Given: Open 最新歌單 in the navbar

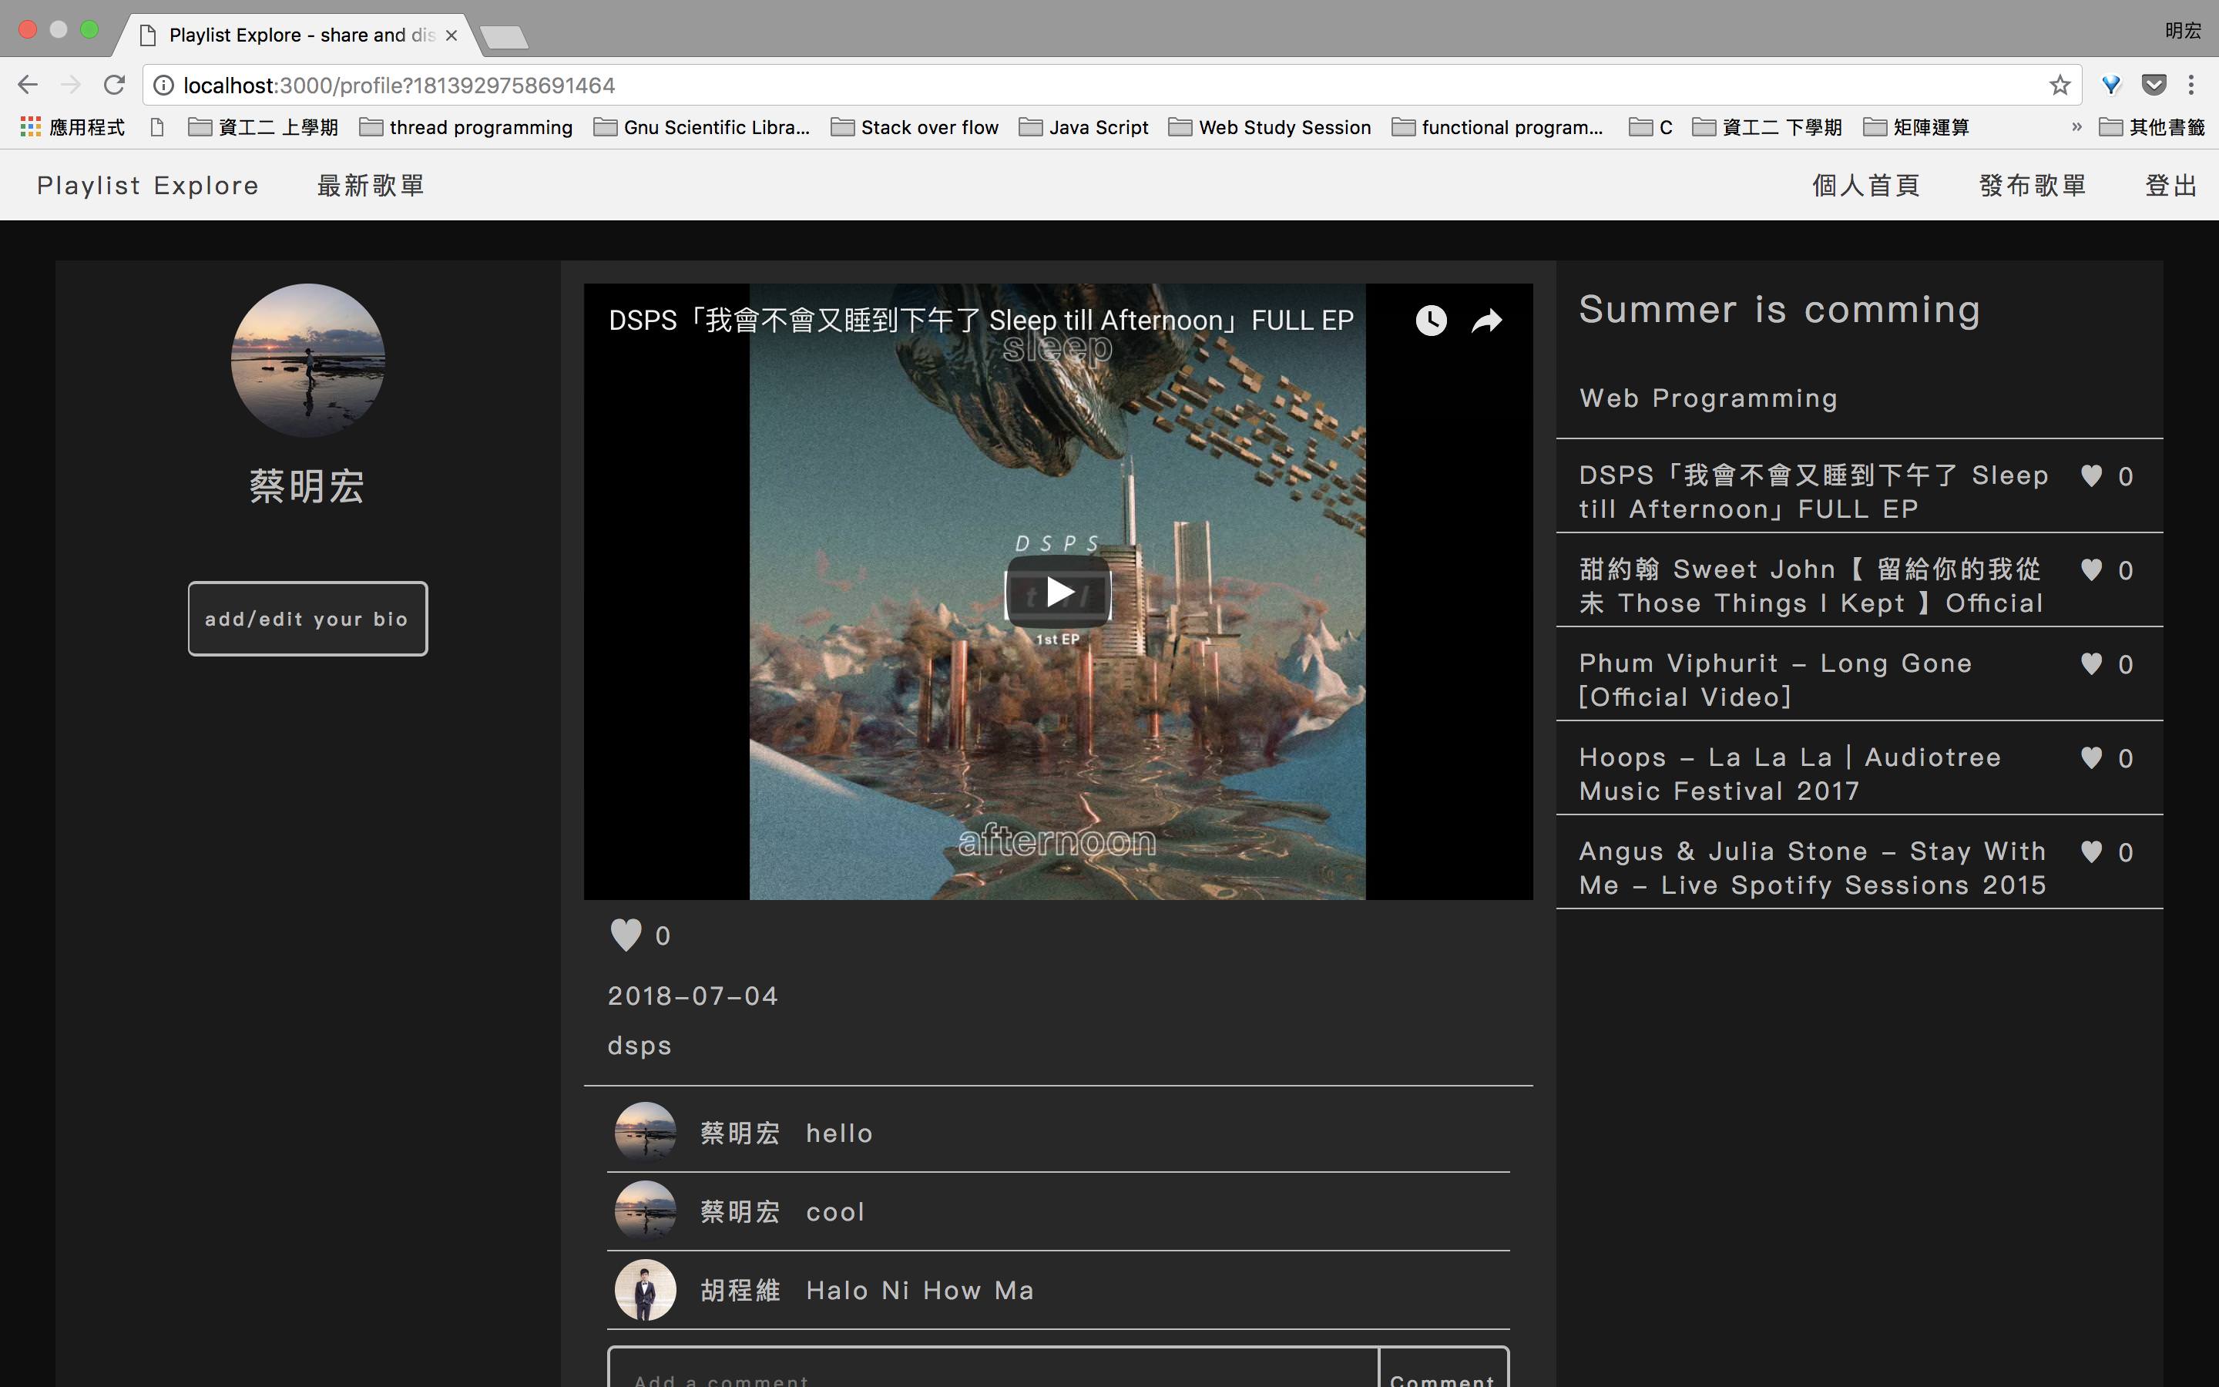Looking at the screenshot, I should coord(371,185).
